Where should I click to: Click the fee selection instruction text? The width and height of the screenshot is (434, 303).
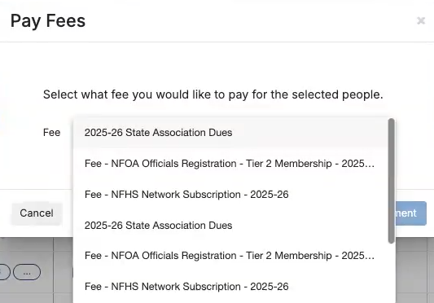pos(213,94)
